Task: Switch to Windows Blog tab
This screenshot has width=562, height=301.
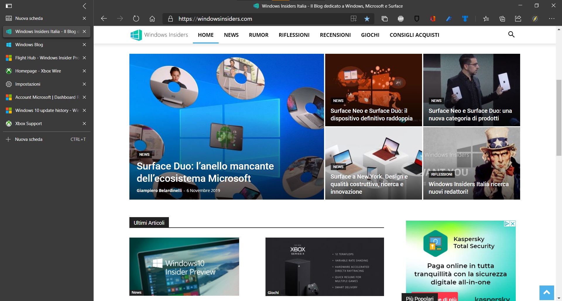Action: pos(47,45)
